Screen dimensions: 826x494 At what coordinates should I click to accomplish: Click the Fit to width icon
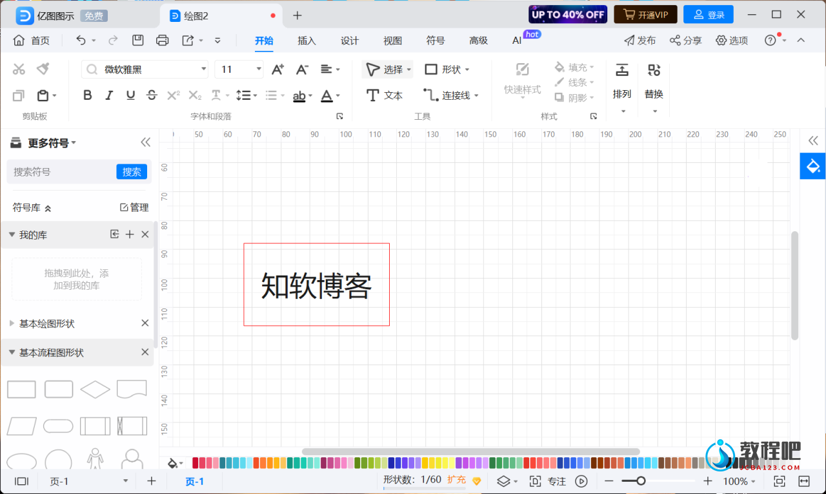(x=804, y=481)
